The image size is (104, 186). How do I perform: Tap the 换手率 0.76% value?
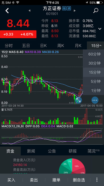point(88,21)
